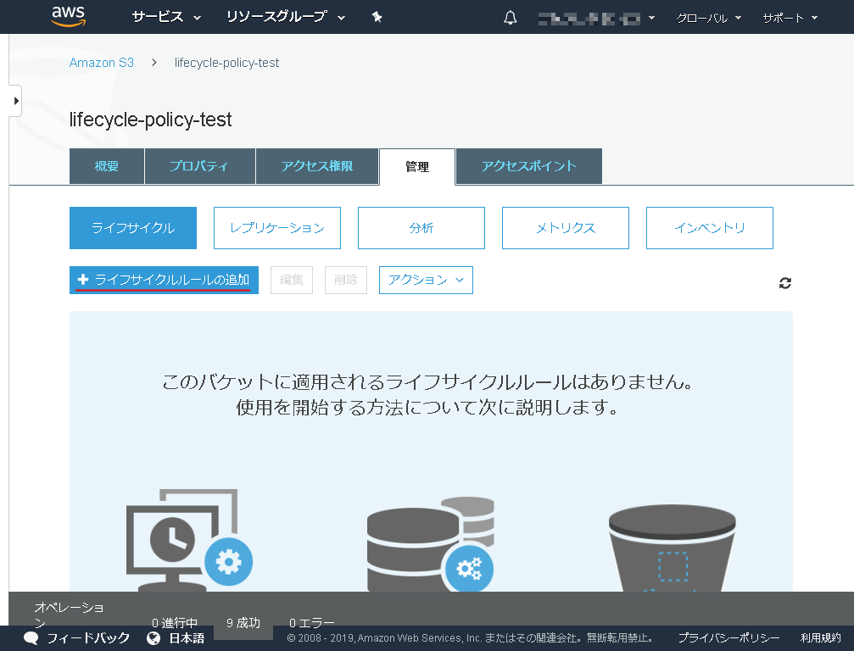
Task: Click the 0 エラー operations status
Action: click(x=312, y=623)
